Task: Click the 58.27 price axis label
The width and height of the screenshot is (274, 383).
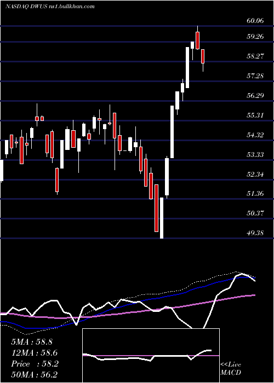Action: [255, 56]
